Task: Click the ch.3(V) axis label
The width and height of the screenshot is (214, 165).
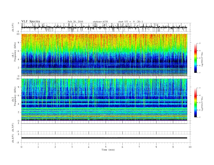Action: pos(13,128)
